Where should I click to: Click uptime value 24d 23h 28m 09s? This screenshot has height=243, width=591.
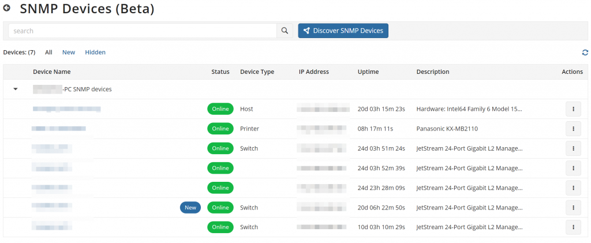pyautogui.click(x=381, y=188)
